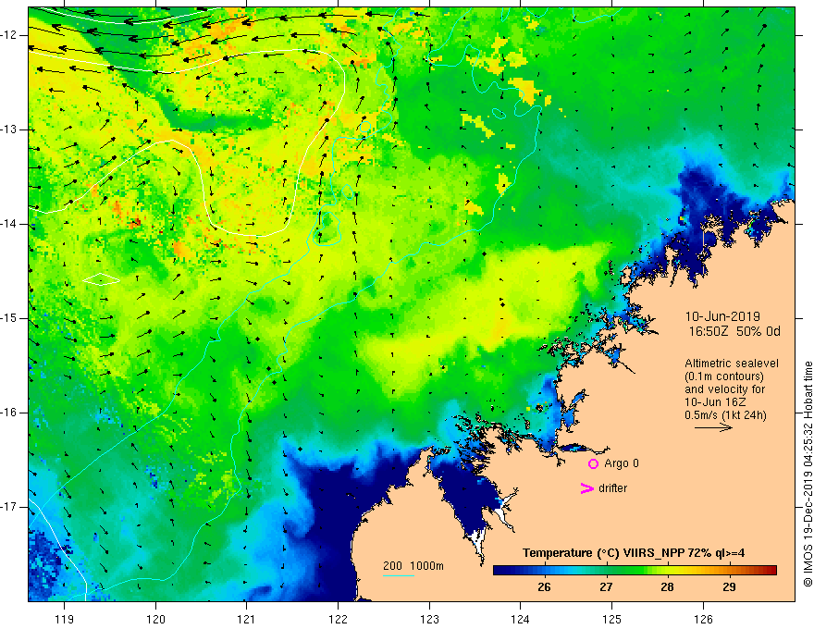
Task: Click the latitude axis label -14
Action: 10,224
